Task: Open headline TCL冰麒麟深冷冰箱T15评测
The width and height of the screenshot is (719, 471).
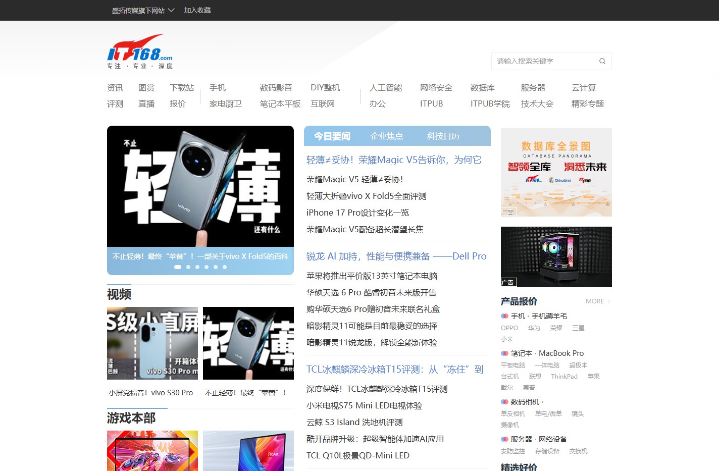Action: click(395, 370)
